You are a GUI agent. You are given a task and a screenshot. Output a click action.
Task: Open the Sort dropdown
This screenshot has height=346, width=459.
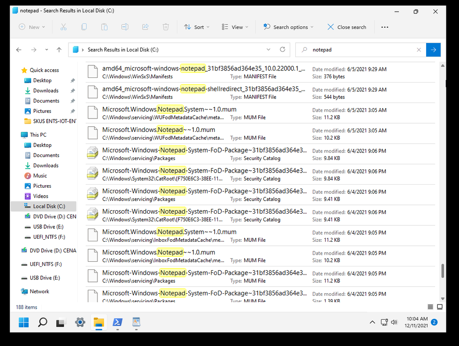tap(197, 27)
